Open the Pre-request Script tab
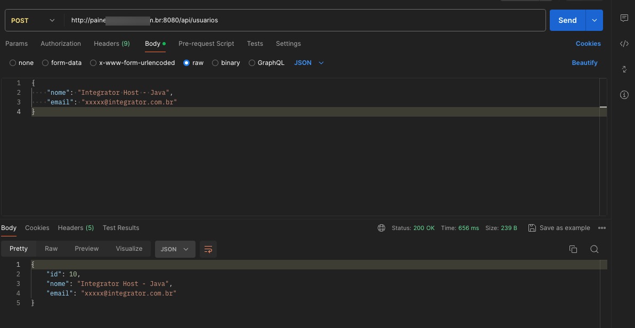The image size is (635, 328). pyautogui.click(x=206, y=44)
